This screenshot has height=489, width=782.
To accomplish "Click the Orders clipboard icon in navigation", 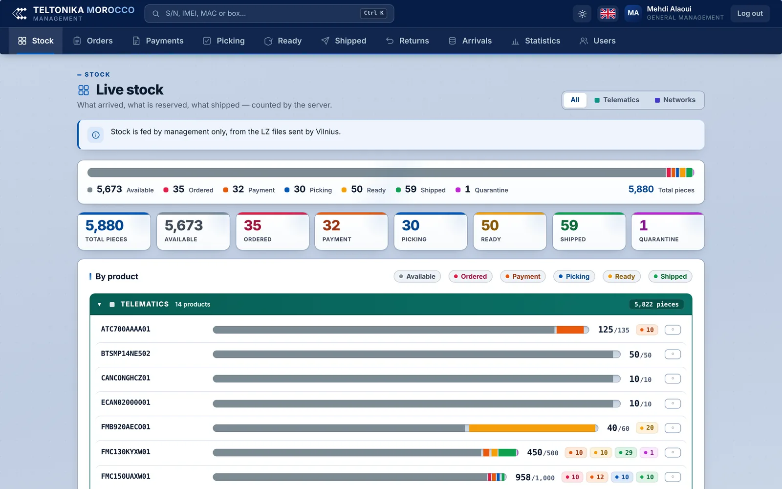I will tap(77, 41).
